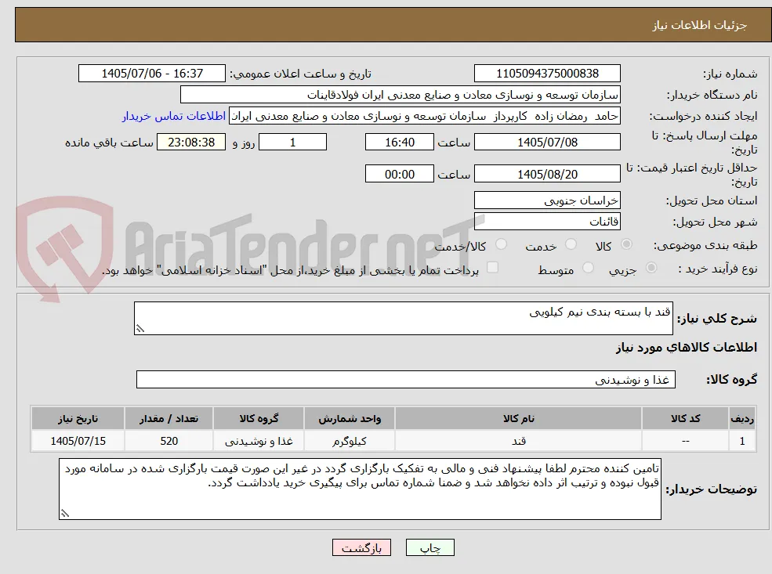Select the خدمت radio button
This screenshot has width=772, height=574.
[x=571, y=244]
